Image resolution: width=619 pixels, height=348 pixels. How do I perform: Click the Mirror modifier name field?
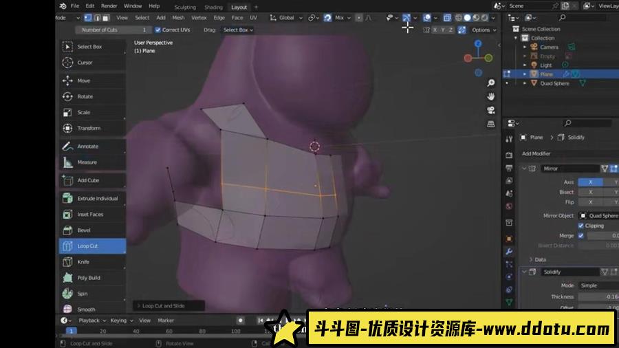(x=569, y=168)
